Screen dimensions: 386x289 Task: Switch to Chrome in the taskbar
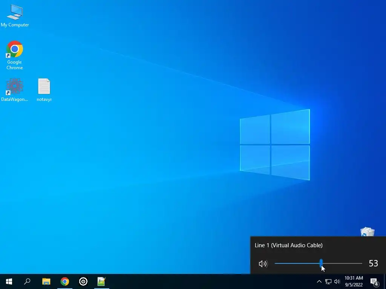(65, 281)
